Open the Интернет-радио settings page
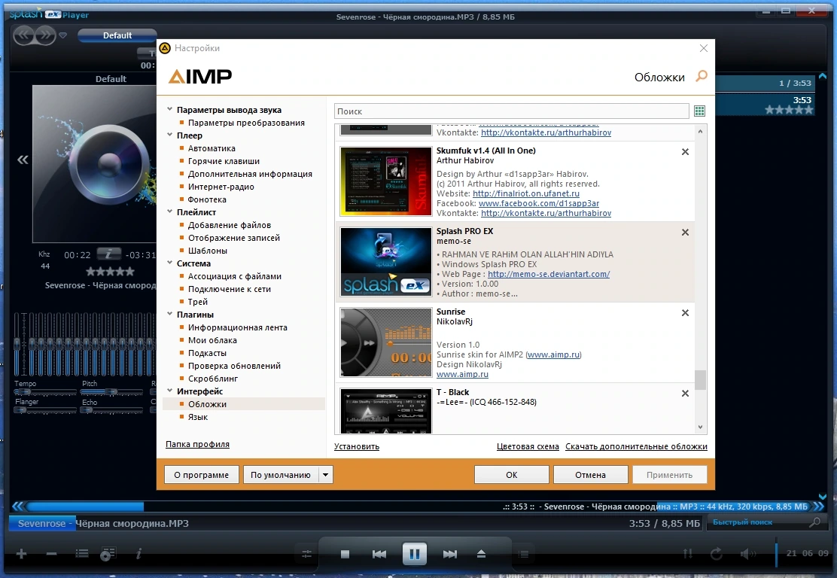This screenshot has height=578, width=837. pos(221,187)
